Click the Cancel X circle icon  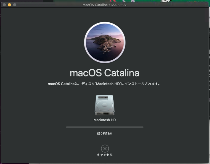tap(105, 148)
